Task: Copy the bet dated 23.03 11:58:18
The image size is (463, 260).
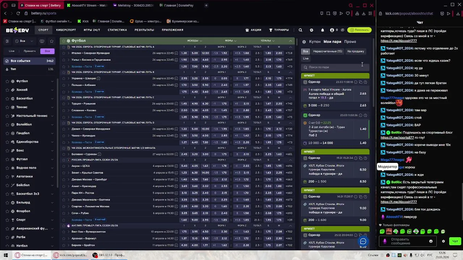Action: pos(360,82)
